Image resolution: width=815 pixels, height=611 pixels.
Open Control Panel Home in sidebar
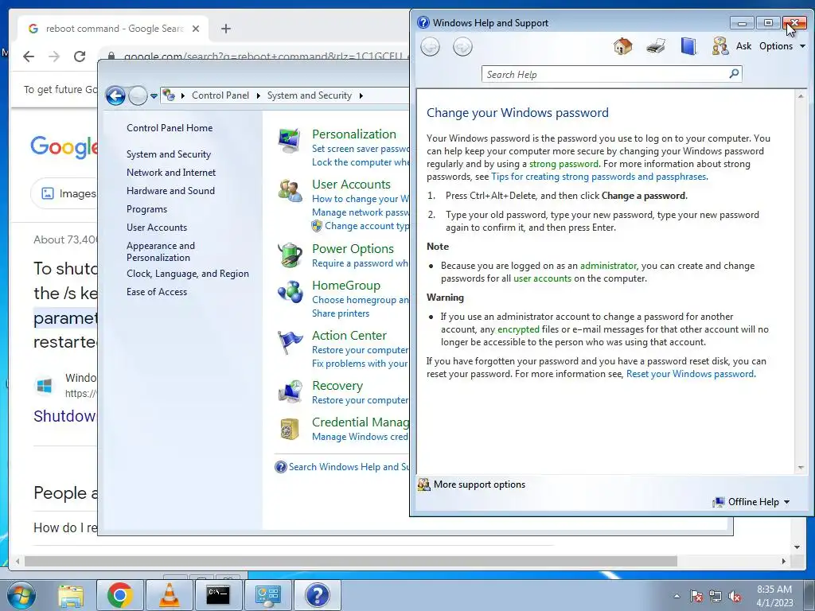170,128
